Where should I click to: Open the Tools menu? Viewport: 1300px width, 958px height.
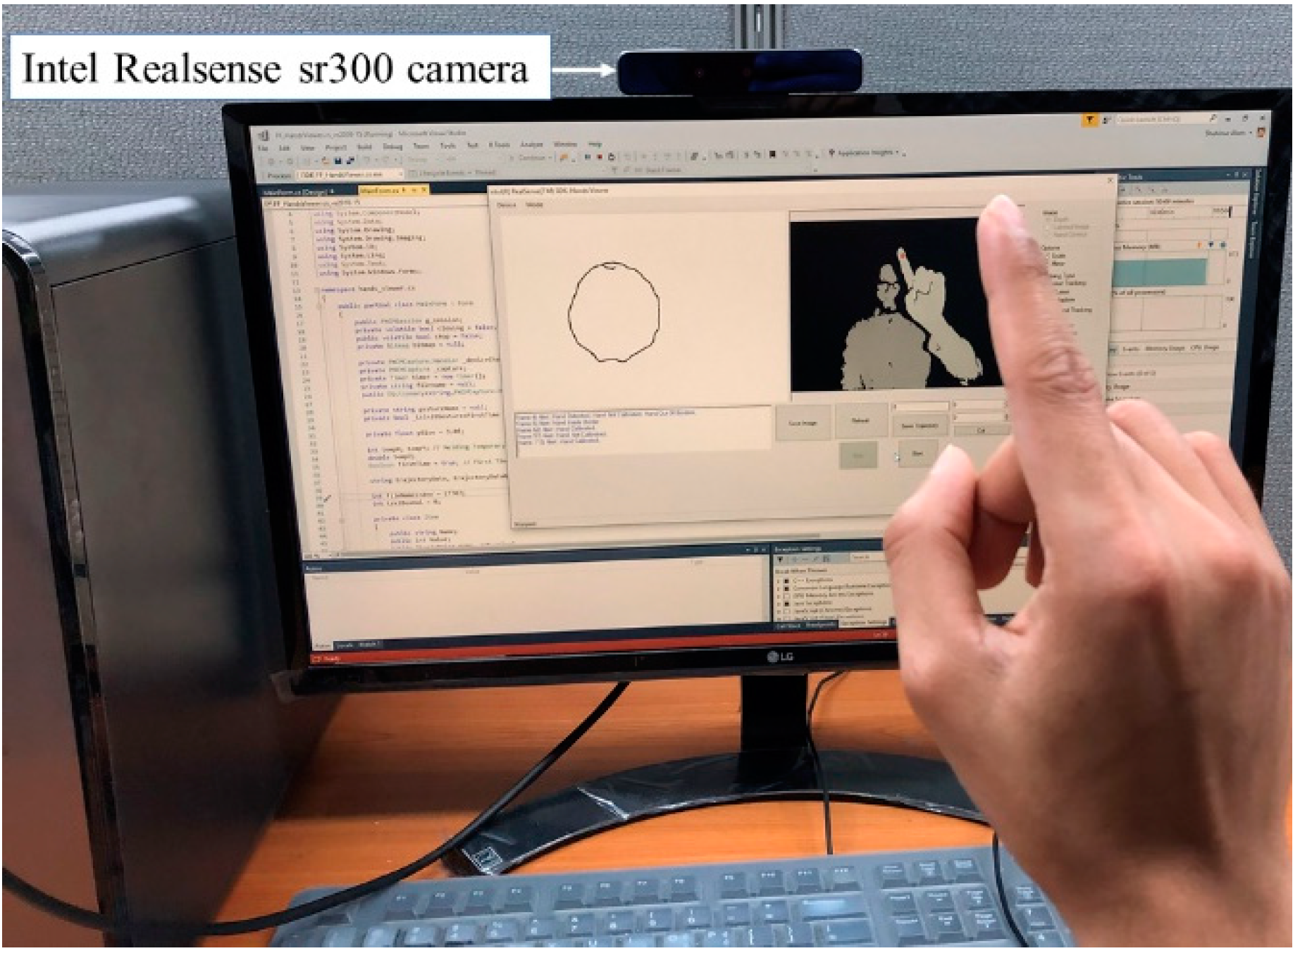click(x=448, y=146)
